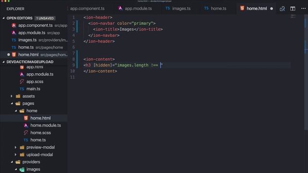Click the upload-modal folder icon

click(x=22, y=155)
